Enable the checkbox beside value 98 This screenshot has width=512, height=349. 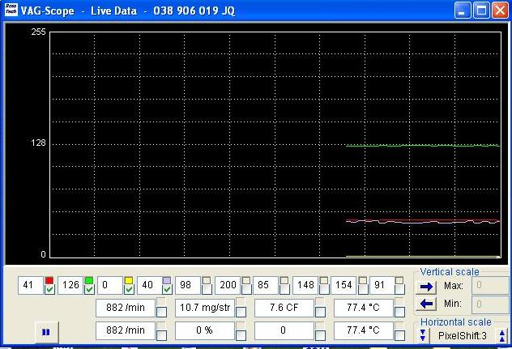[x=207, y=289]
